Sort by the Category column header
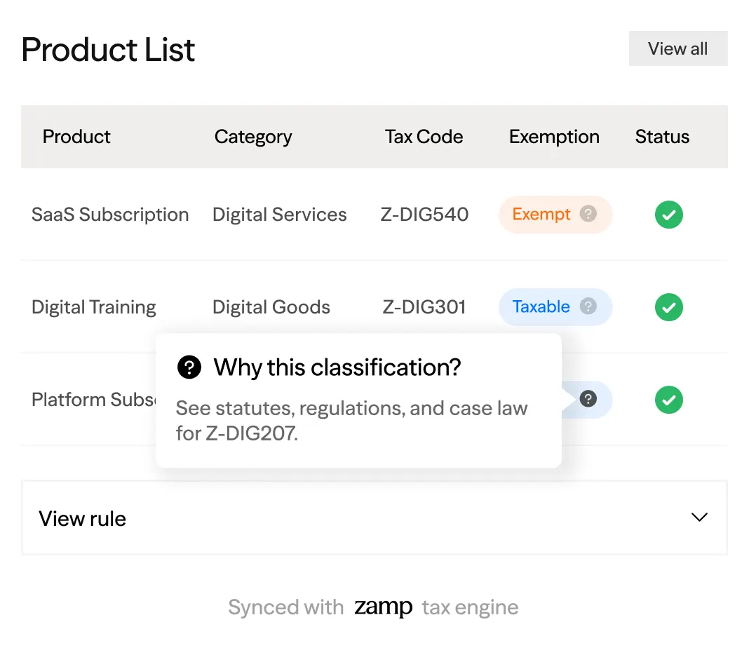This screenshot has width=749, height=648. point(253,137)
